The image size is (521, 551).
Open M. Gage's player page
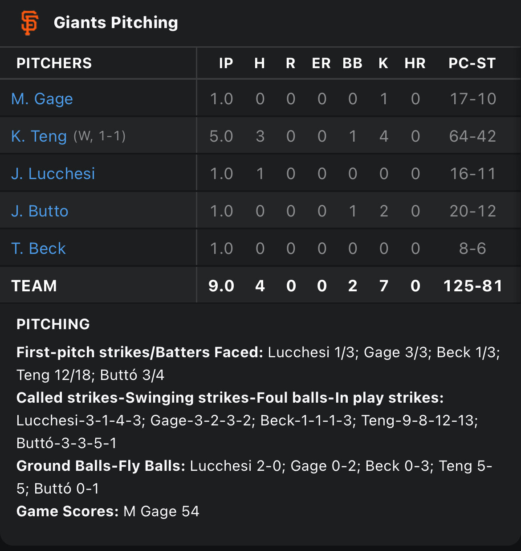point(42,99)
